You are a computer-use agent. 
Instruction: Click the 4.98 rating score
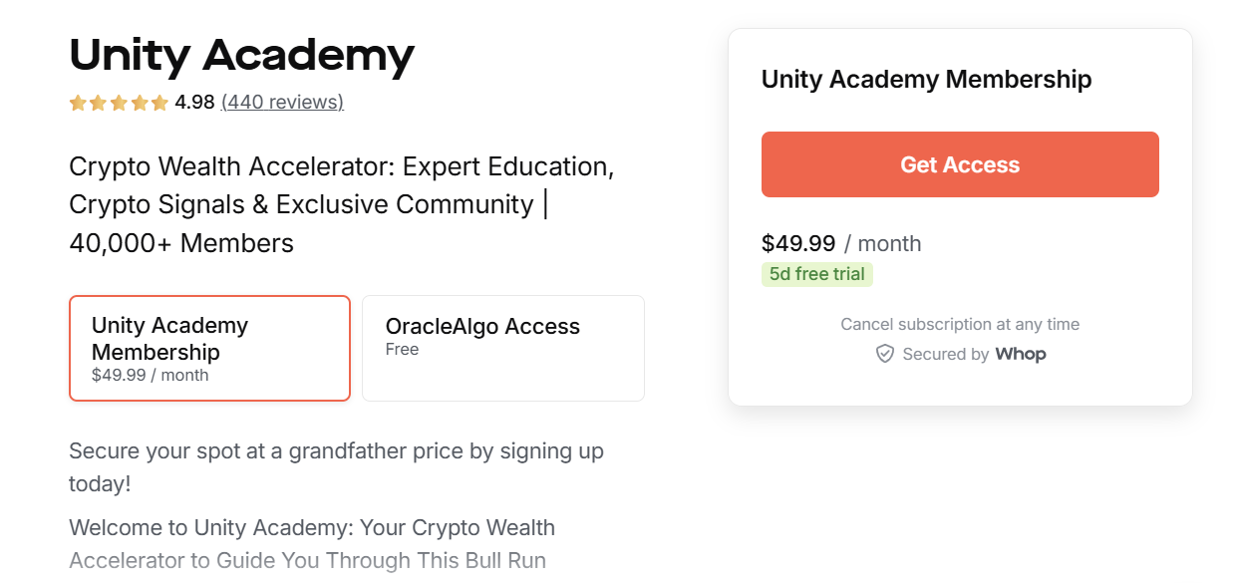point(196,102)
